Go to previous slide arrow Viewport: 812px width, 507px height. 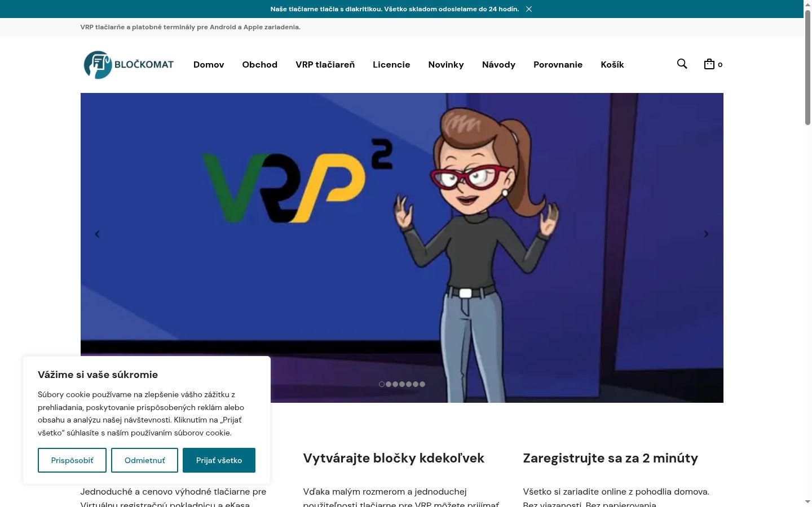pos(97,234)
